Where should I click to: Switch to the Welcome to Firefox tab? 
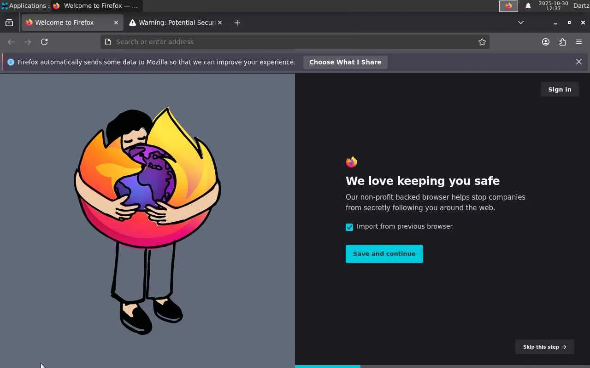point(72,23)
